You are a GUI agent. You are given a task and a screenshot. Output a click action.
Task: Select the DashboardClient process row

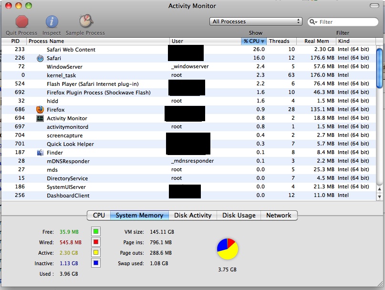pos(188,196)
